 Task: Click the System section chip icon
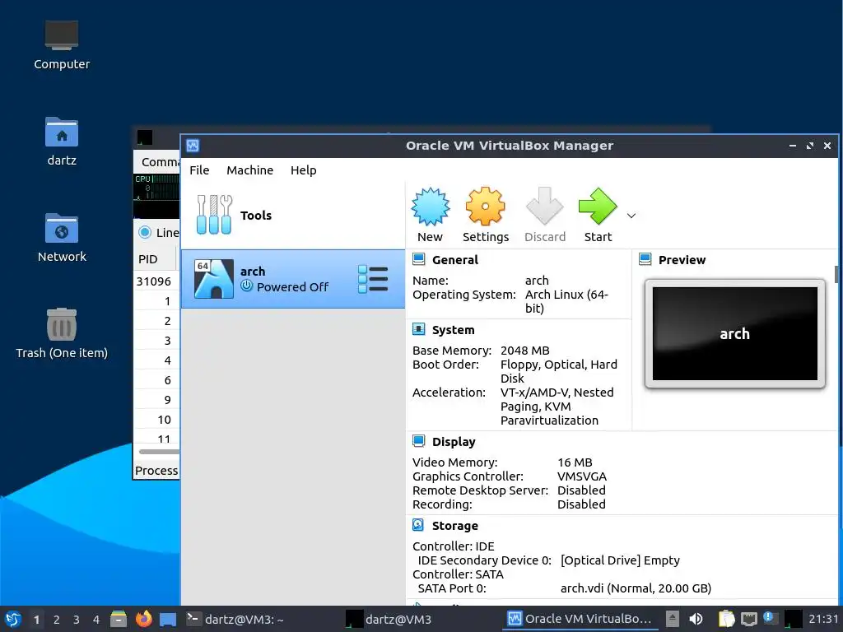pos(419,329)
